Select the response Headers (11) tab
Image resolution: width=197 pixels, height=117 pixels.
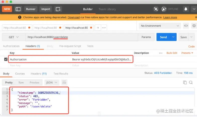click(x=39, y=74)
